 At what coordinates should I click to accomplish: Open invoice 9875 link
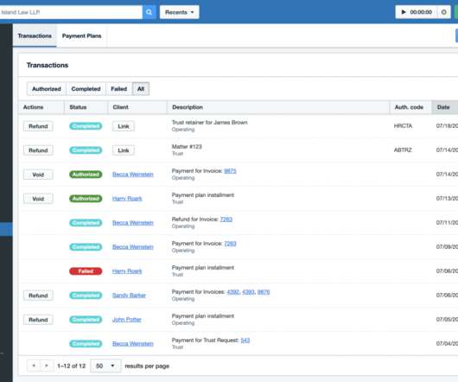(230, 171)
